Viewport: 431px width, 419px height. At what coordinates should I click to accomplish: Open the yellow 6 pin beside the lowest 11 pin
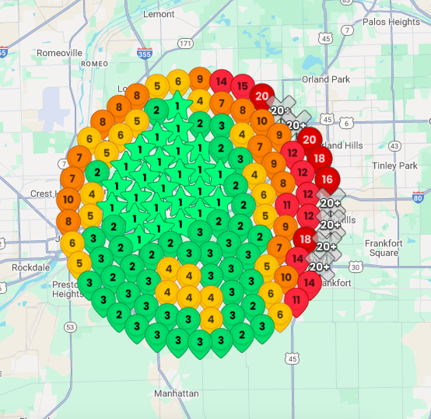[x=280, y=315]
